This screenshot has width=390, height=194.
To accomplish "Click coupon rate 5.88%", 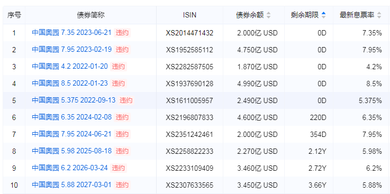I will 372,185.
